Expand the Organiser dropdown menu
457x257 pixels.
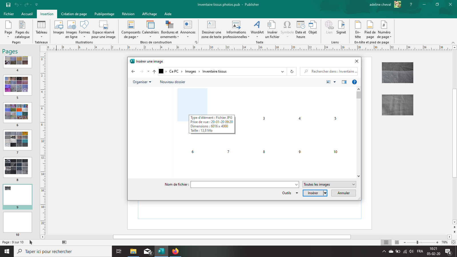coord(142,82)
